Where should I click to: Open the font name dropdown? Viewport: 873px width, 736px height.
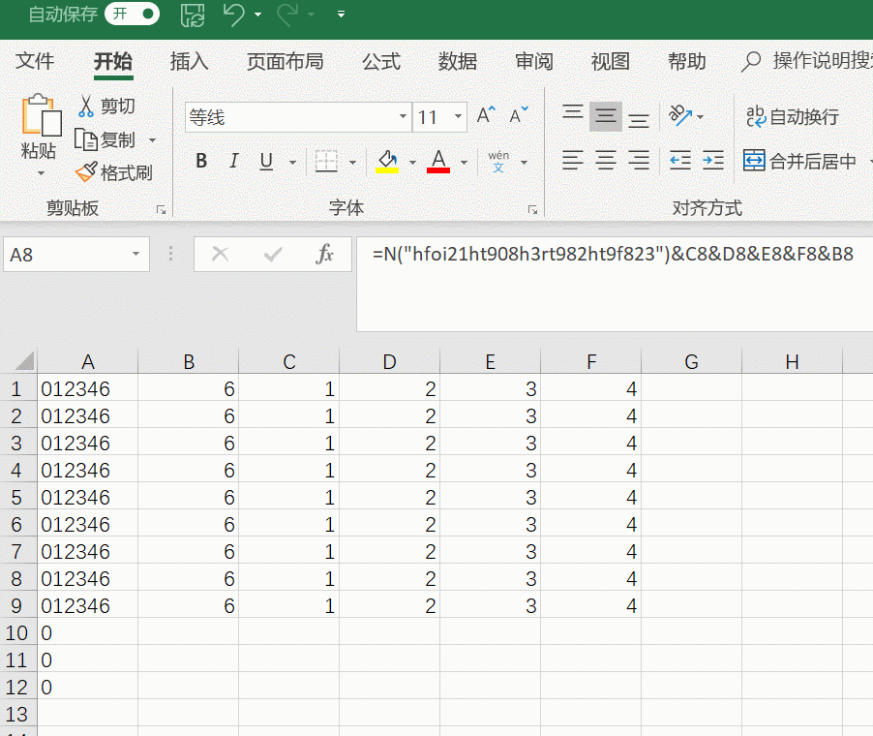tap(404, 117)
